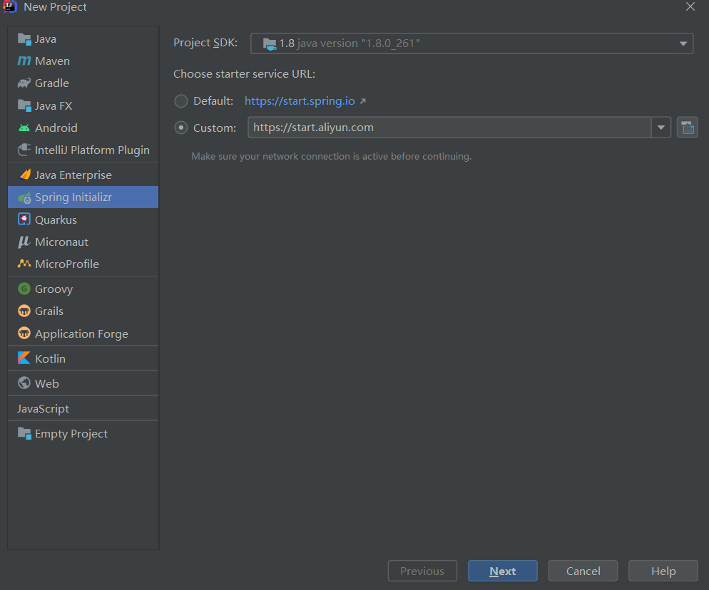Viewport: 709px width, 590px height.
Task: Select Java Enterprise generator
Action: pos(83,175)
